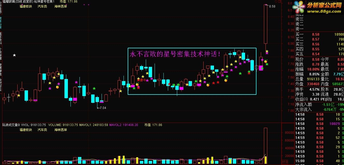Click the tallest volume bar outlined in red

(266, 145)
